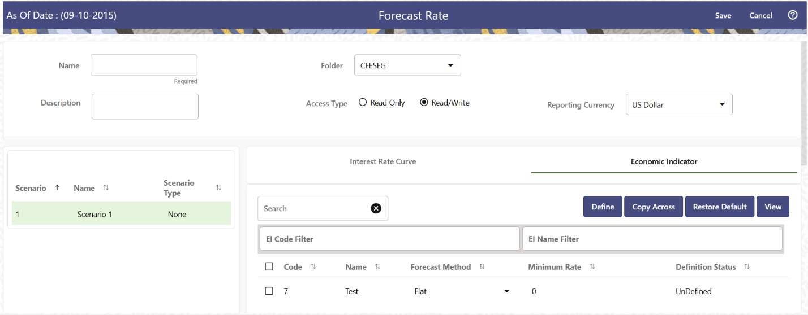This screenshot has height=315, width=808.
Task: Switch to the Economic Indicator tab
Action: coord(664,161)
